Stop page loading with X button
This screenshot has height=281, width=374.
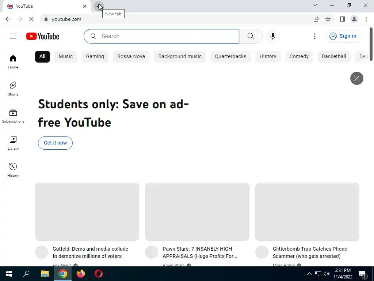point(31,19)
